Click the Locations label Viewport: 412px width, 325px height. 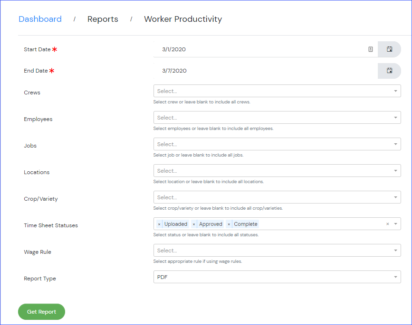37,172
